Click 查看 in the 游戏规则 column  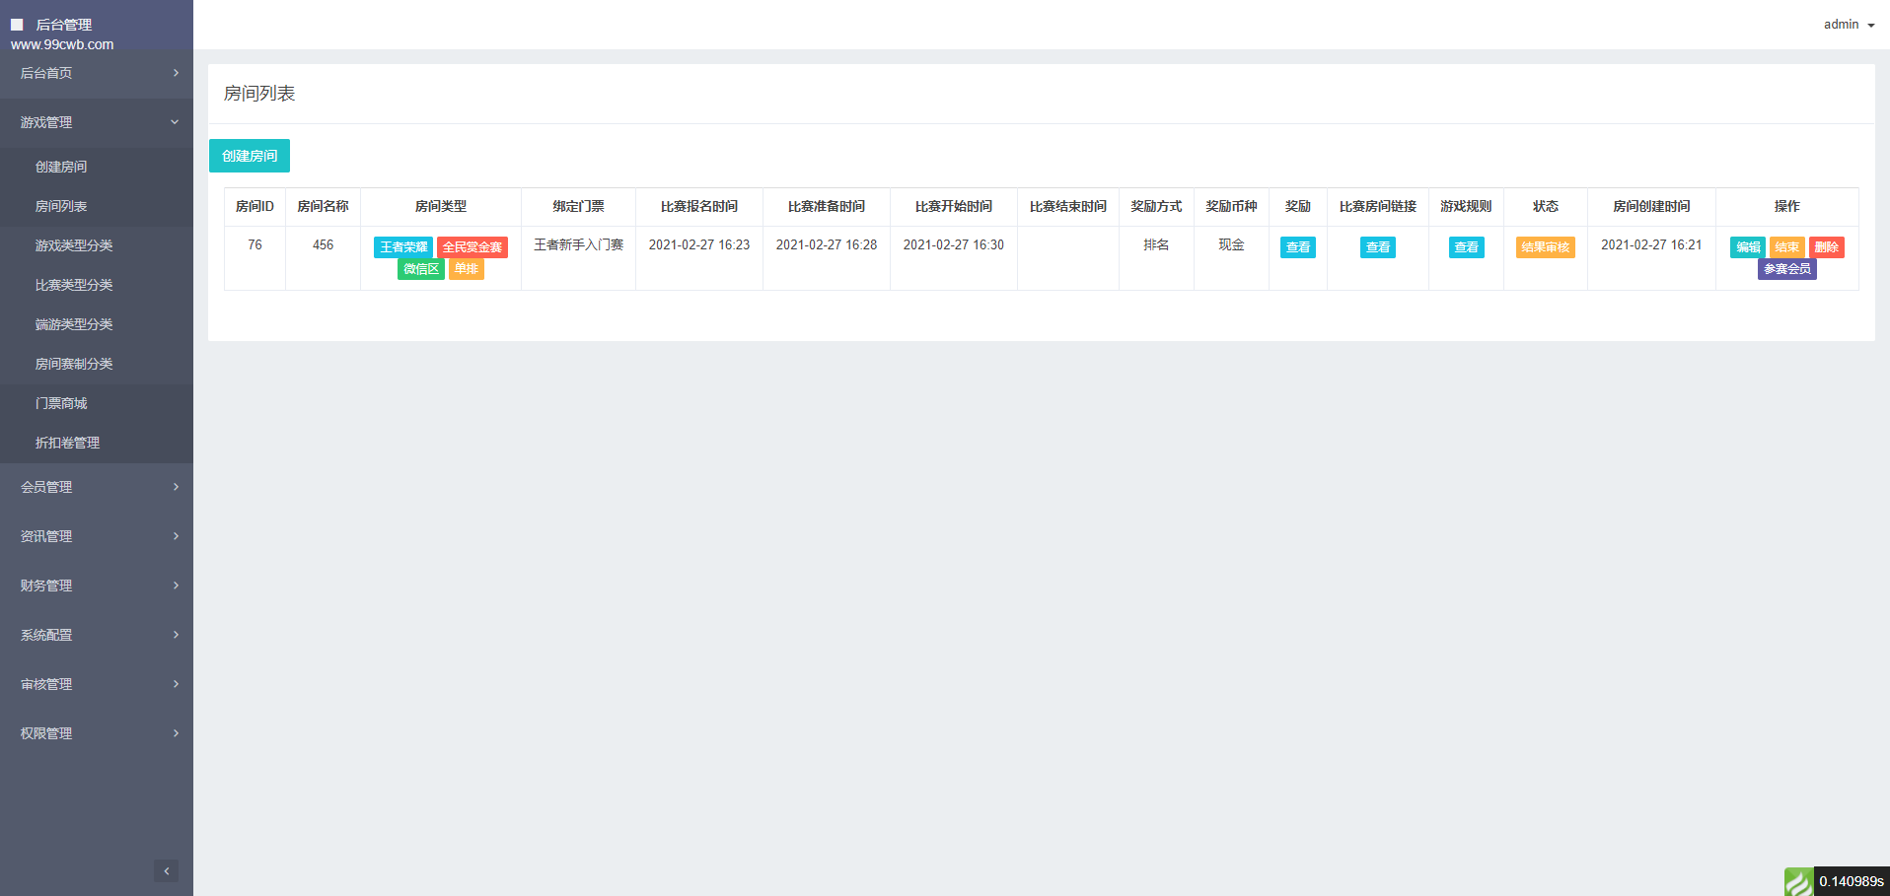point(1467,247)
